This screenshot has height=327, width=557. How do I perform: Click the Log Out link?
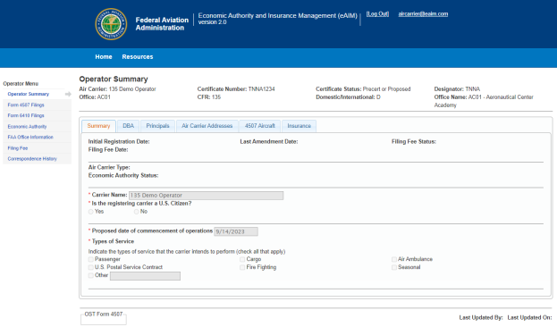[x=377, y=13]
